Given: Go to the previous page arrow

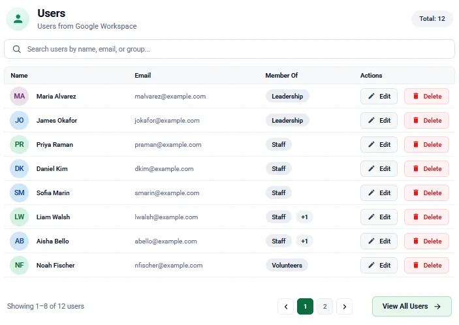Looking at the screenshot, I should (286, 307).
